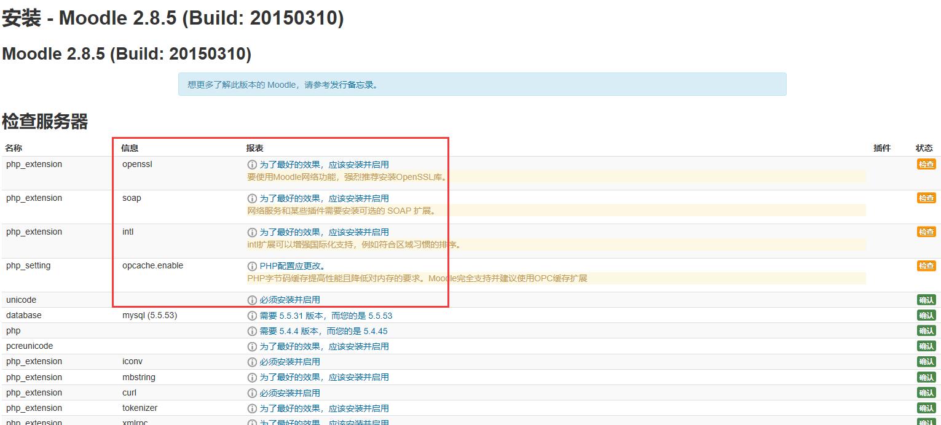Screen dimensions: 941x425
Task: Click the 信息 column header
Action: click(x=130, y=148)
